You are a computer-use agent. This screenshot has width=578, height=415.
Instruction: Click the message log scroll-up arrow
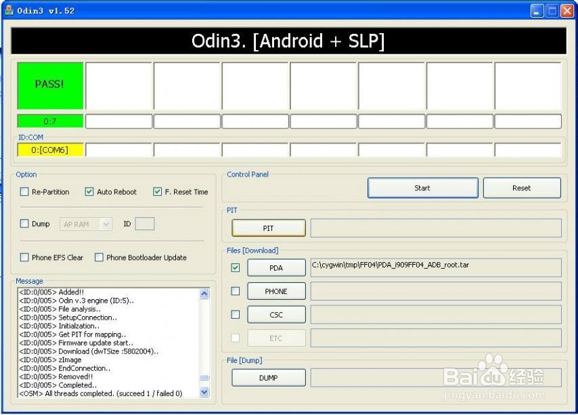coord(204,294)
